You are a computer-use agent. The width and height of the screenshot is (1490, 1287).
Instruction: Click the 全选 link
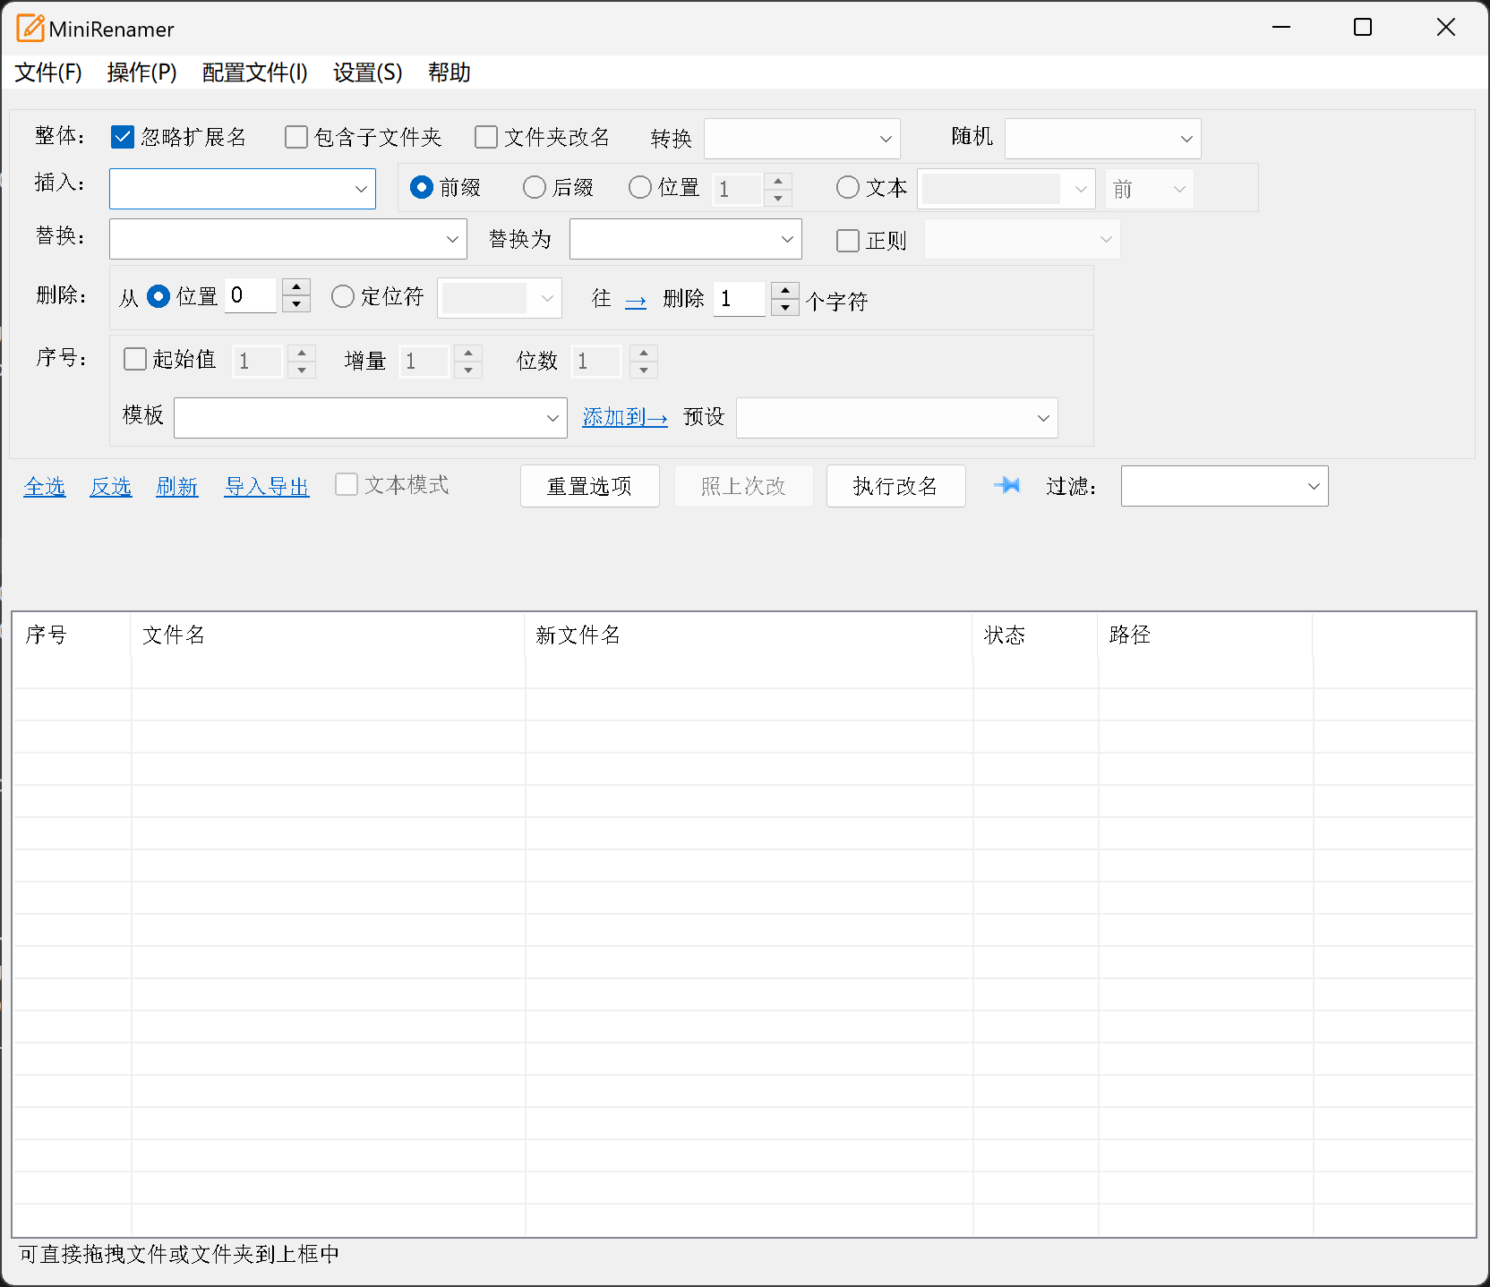pyautogui.click(x=45, y=486)
